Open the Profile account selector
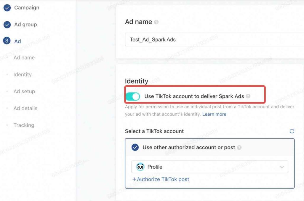 point(210,167)
